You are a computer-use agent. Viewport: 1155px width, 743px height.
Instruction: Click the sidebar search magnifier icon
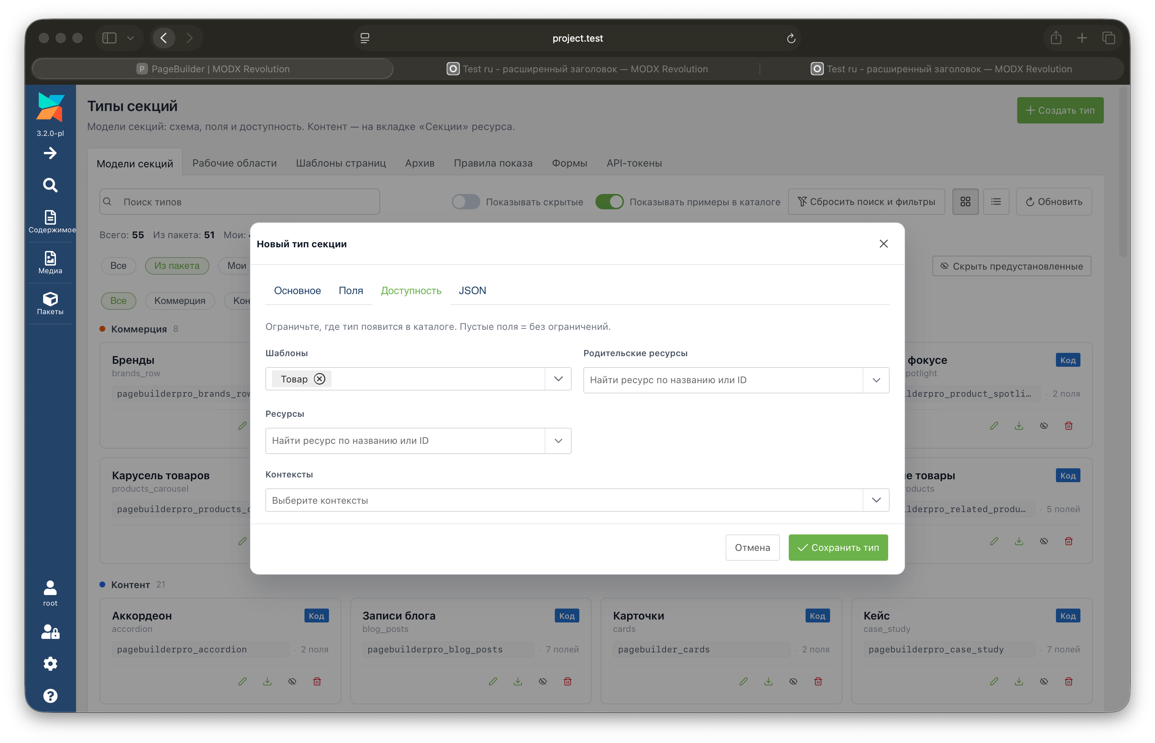50,185
